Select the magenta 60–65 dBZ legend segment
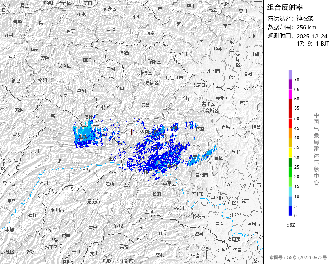Image resolution: width=332 pixels, height=264 pixels. click(x=290, y=94)
